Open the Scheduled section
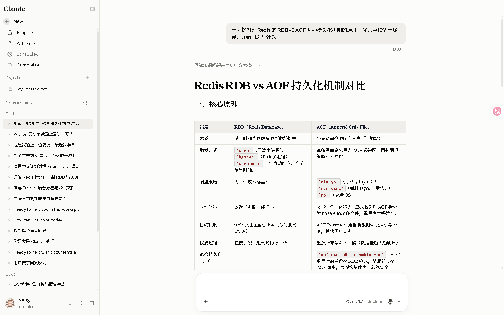This screenshot has height=315, width=504. [28, 54]
